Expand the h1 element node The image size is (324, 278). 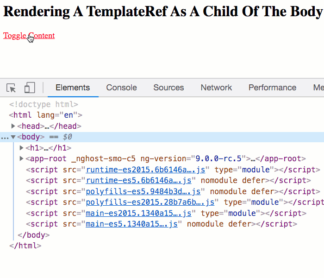click(22, 148)
